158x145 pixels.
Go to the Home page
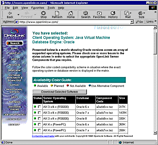[x=71, y=15]
